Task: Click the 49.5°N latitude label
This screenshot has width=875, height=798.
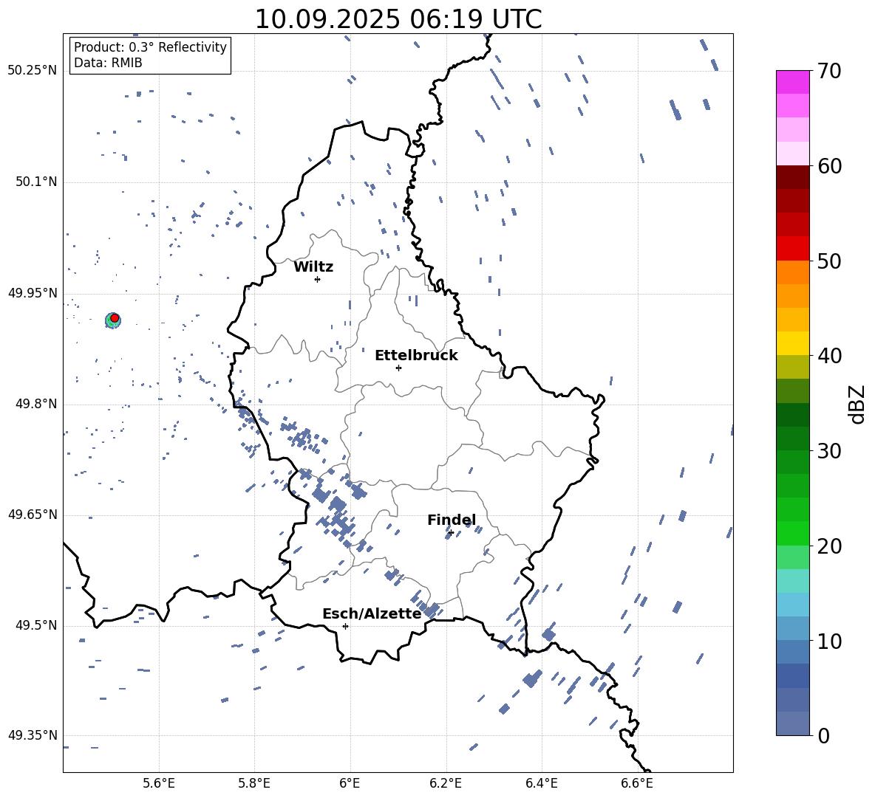Action: pos(35,625)
